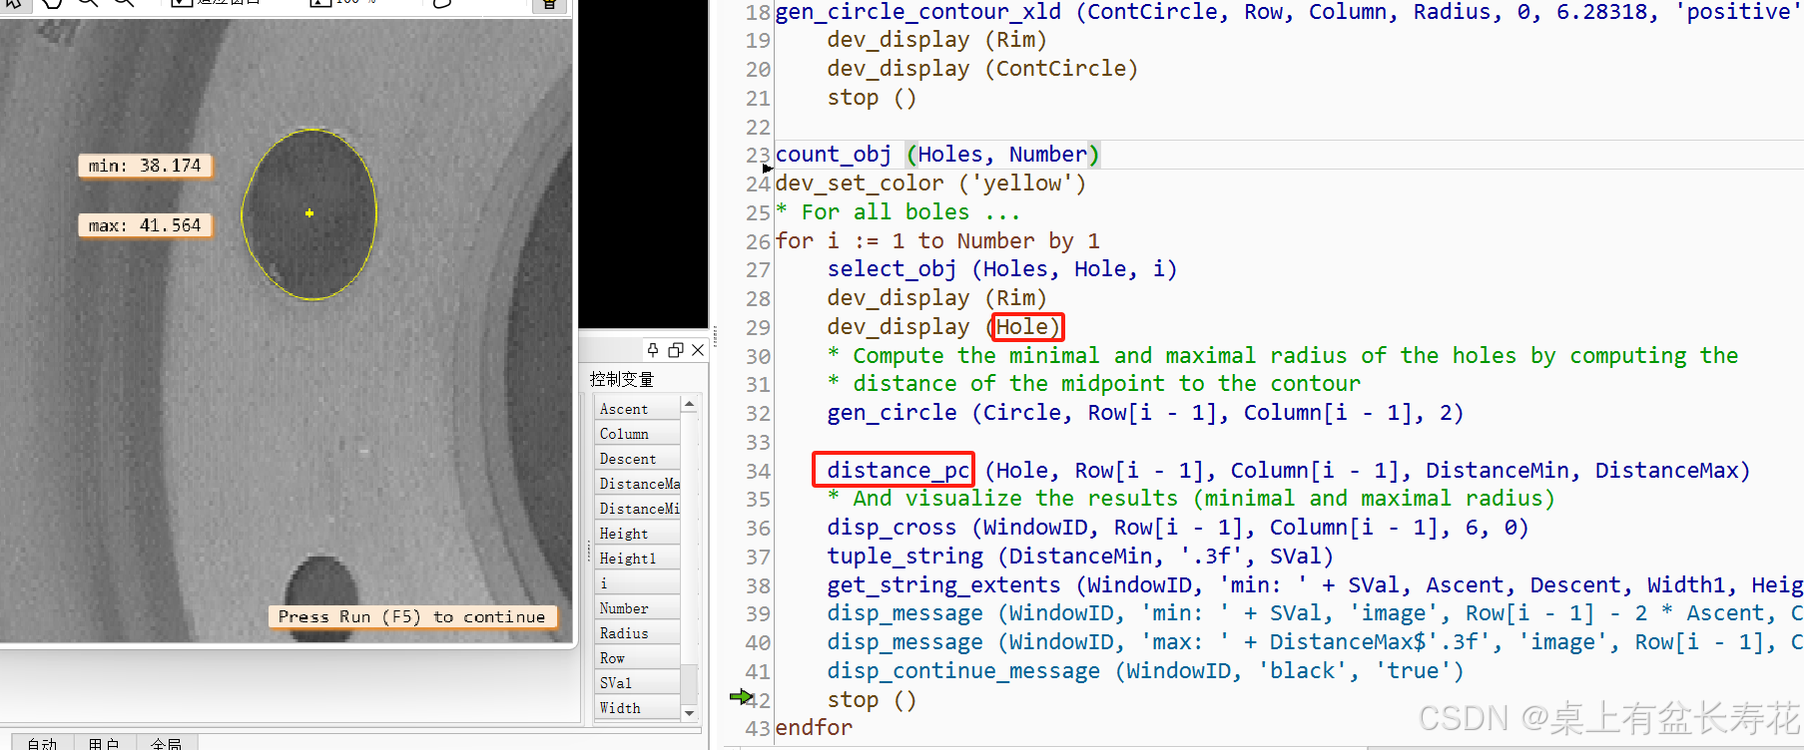Click the black insert cursor marker below line 23
This screenshot has height=750, width=1804.
(x=768, y=168)
